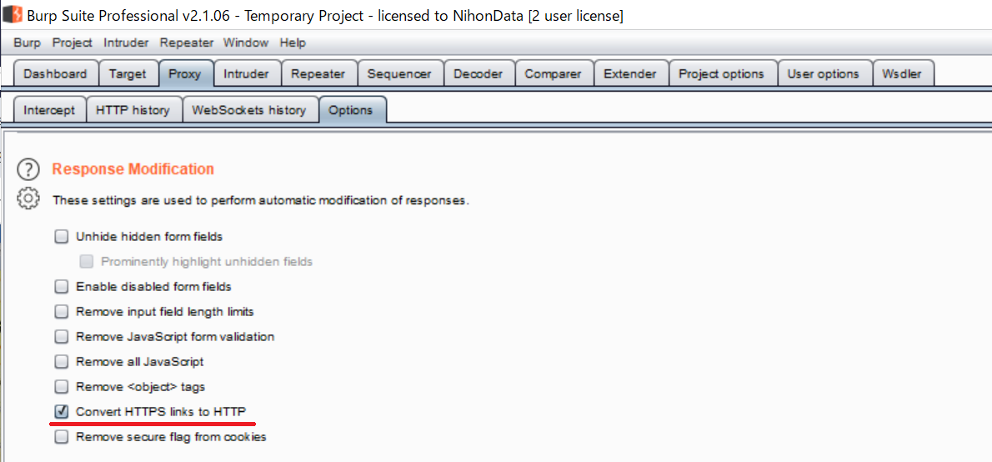The image size is (992, 462).
Task: Go to the Repeater tab
Action: pos(318,73)
